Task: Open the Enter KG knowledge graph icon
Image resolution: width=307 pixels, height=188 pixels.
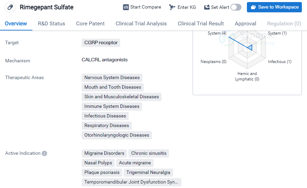Action: click(x=172, y=7)
